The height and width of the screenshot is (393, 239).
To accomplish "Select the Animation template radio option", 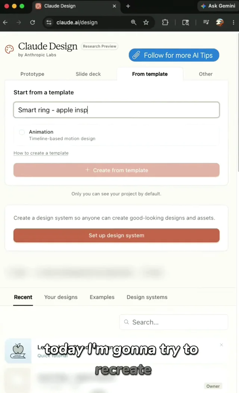I will pyautogui.click(x=22, y=132).
